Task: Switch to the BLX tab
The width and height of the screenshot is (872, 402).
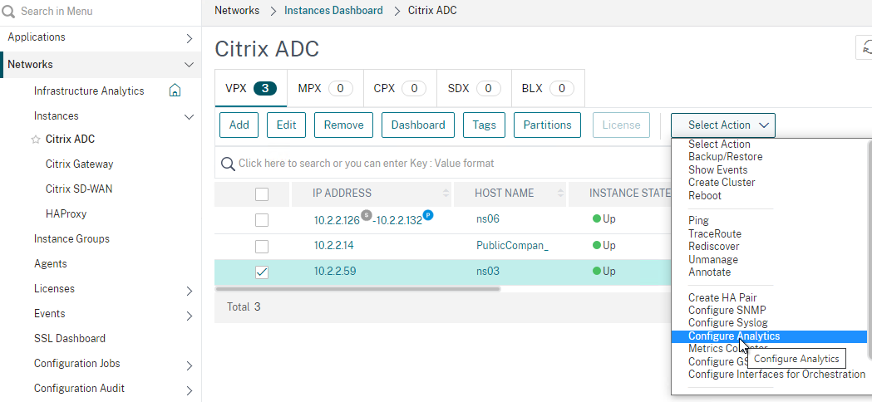Action: (547, 88)
